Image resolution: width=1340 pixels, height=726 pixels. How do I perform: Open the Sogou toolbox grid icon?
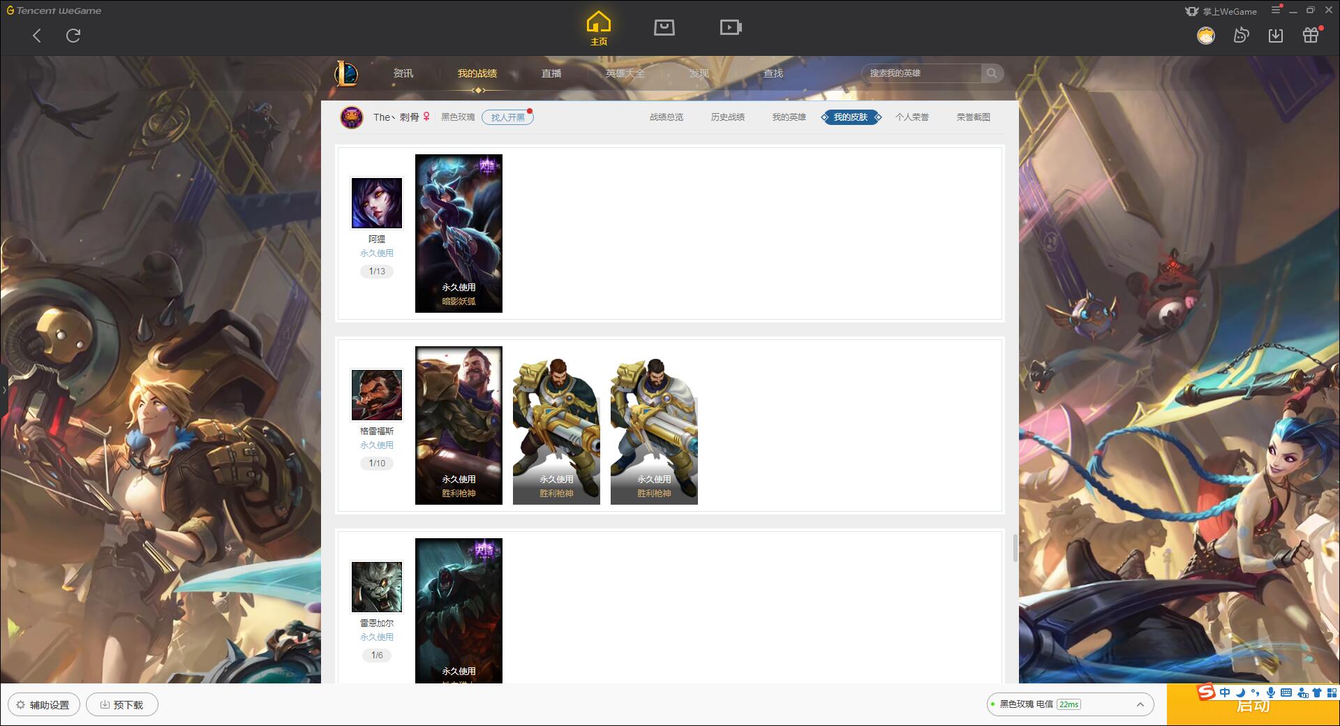pyautogui.click(x=1332, y=692)
